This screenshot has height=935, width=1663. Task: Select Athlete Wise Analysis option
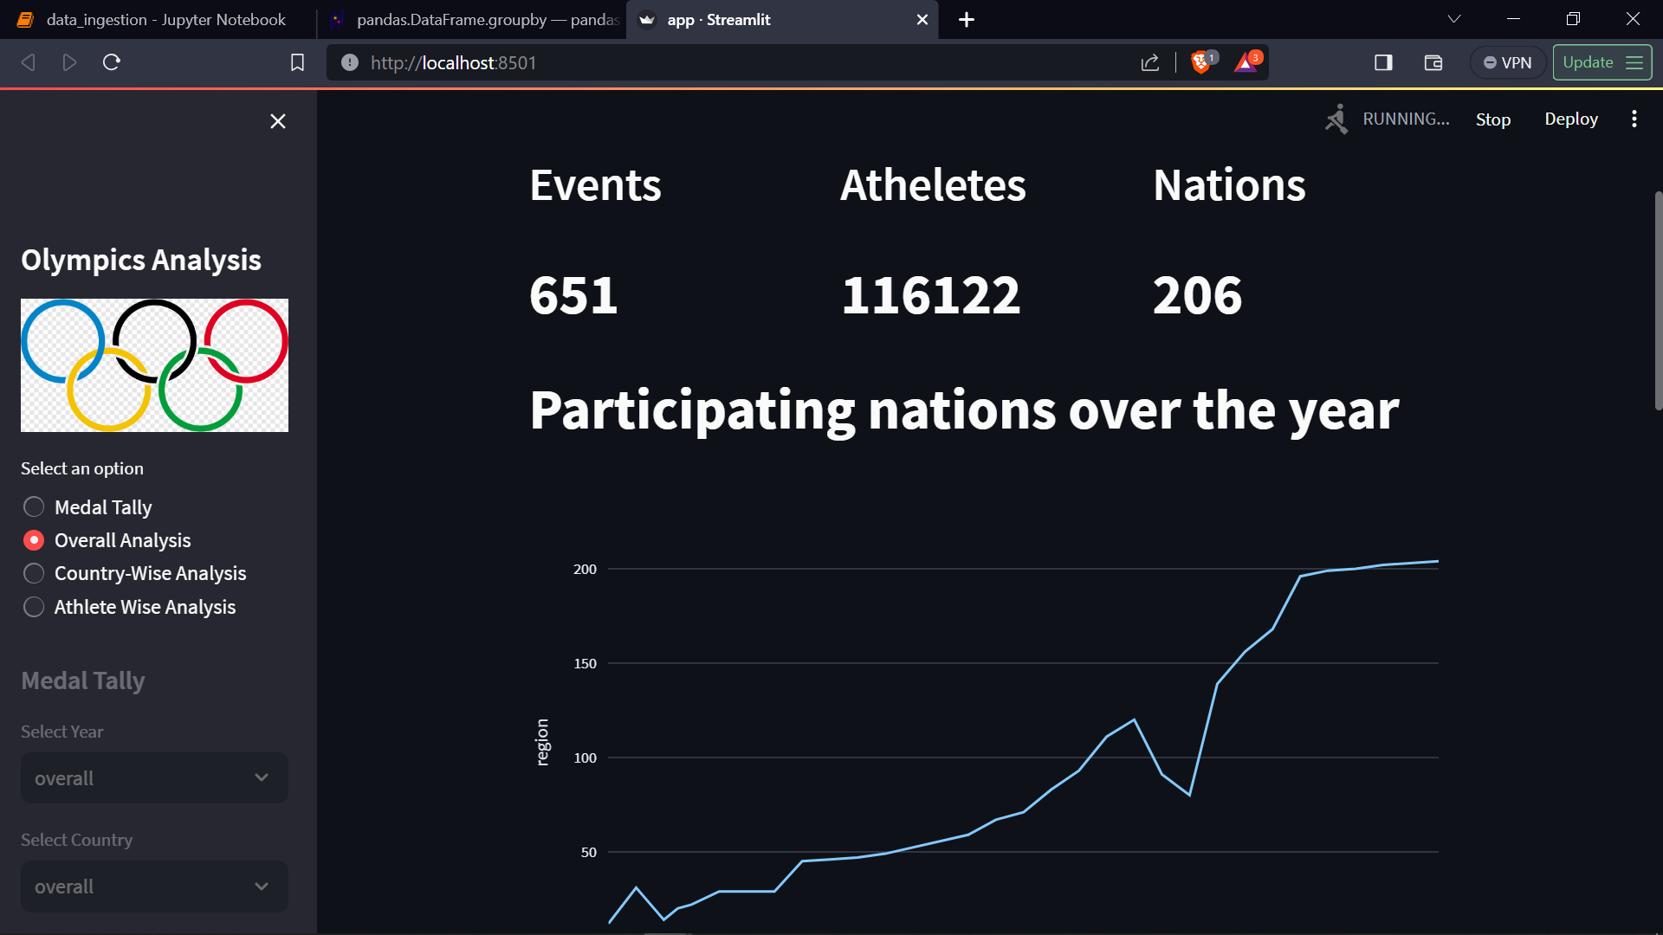tap(34, 607)
